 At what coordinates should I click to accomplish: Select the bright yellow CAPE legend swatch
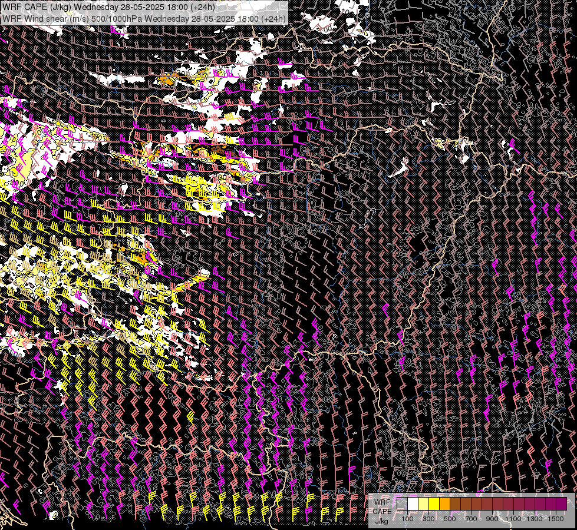(x=434, y=503)
